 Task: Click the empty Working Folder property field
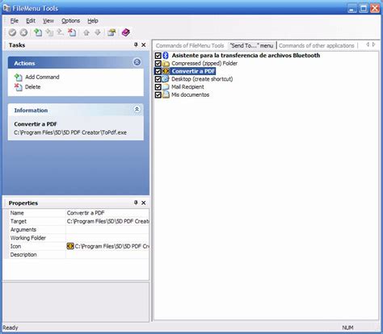tap(107, 238)
